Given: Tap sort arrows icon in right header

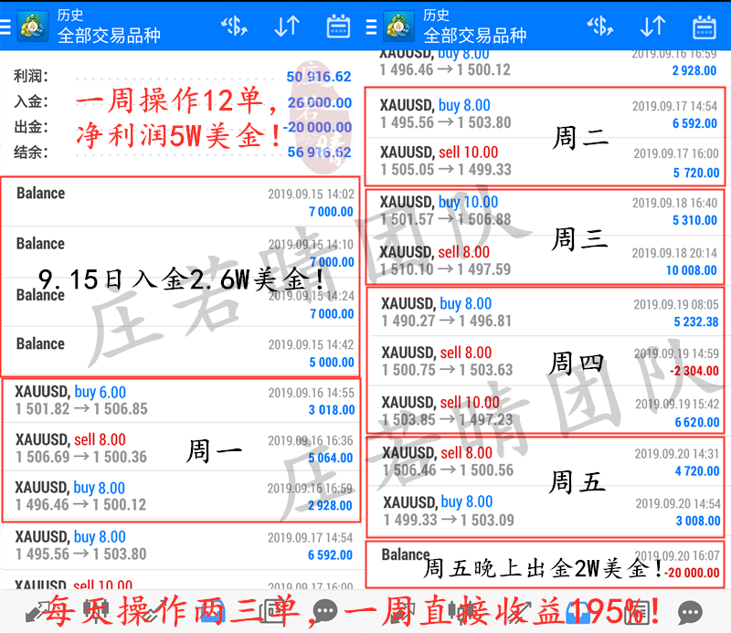Looking at the screenshot, I should tap(652, 26).
